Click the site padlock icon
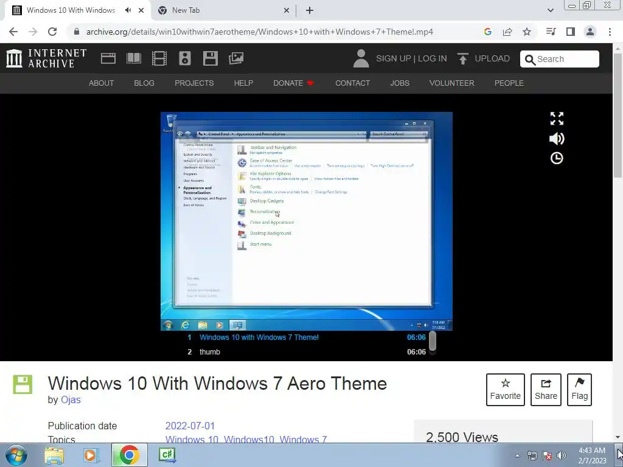623x467 pixels. (77, 32)
